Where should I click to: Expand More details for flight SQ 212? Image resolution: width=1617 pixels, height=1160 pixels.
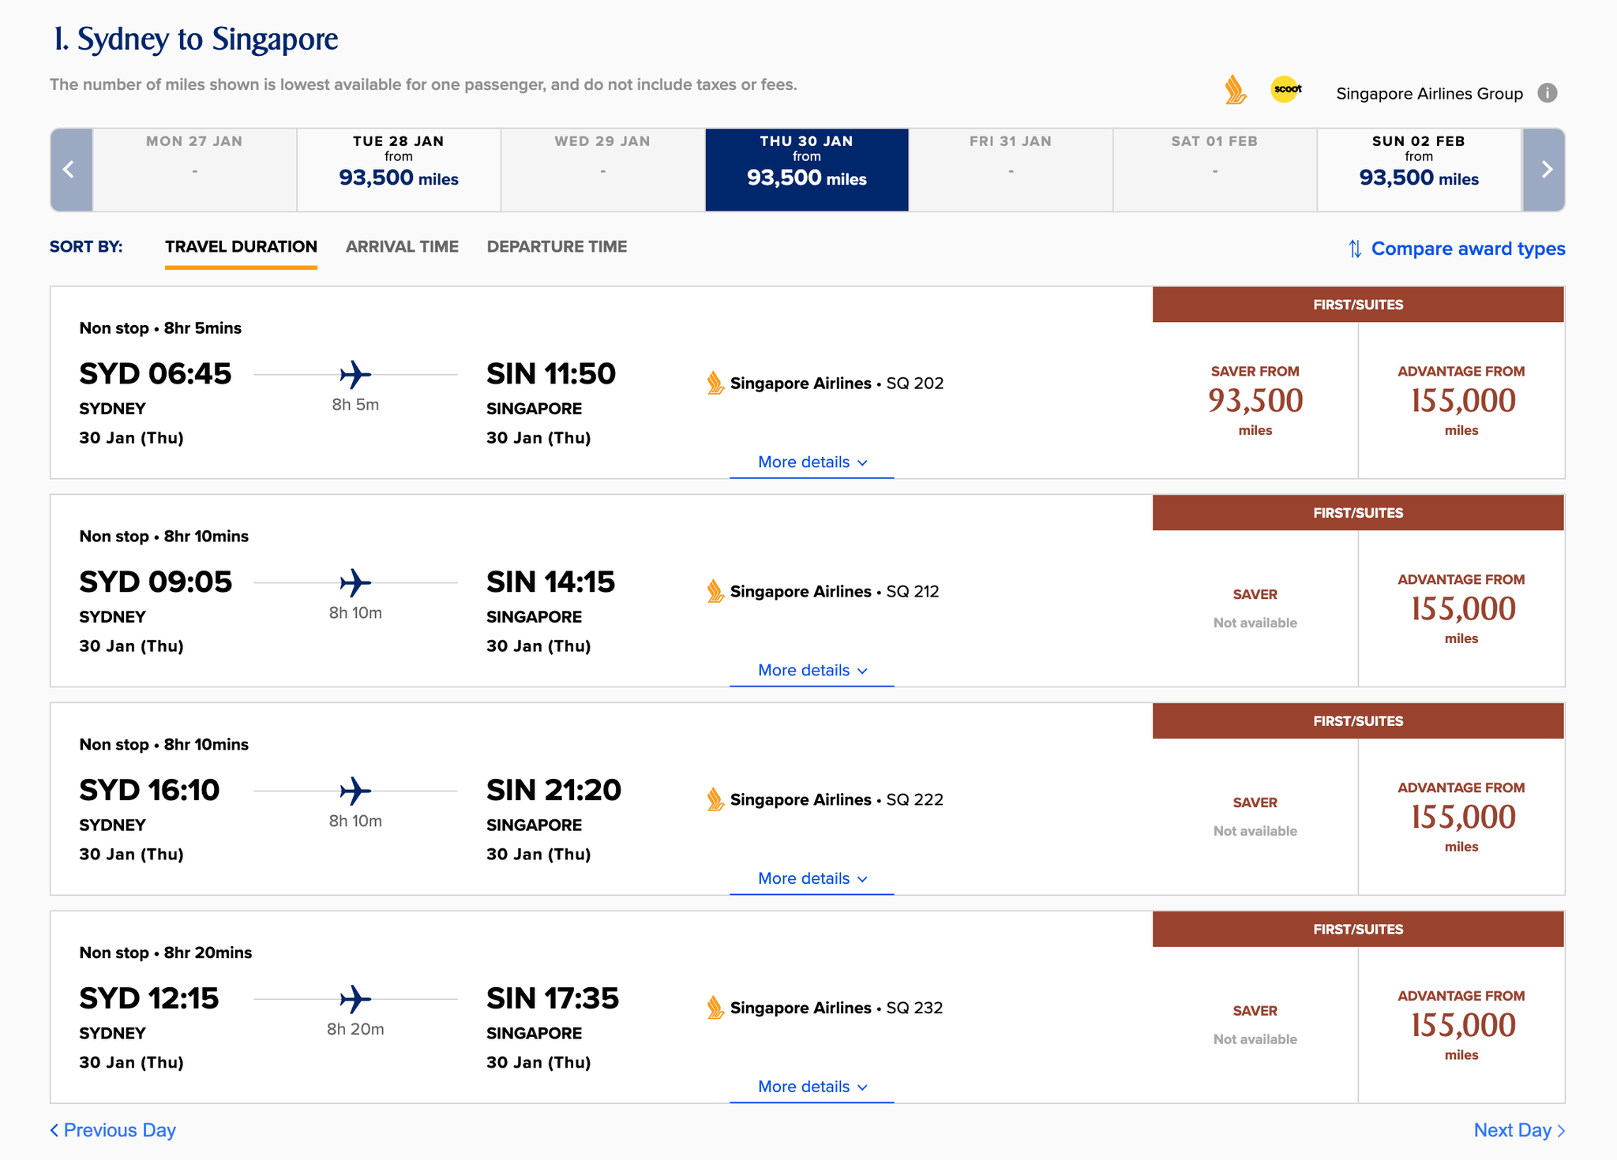[x=811, y=670]
